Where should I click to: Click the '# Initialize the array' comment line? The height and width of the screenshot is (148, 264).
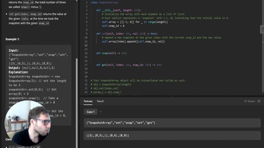(144, 14)
